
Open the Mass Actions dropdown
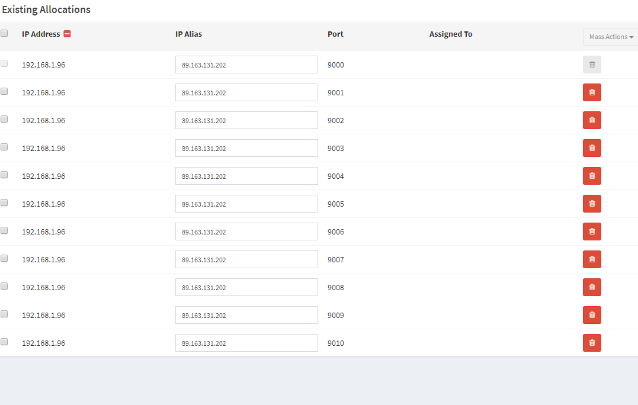coord(610,36)
